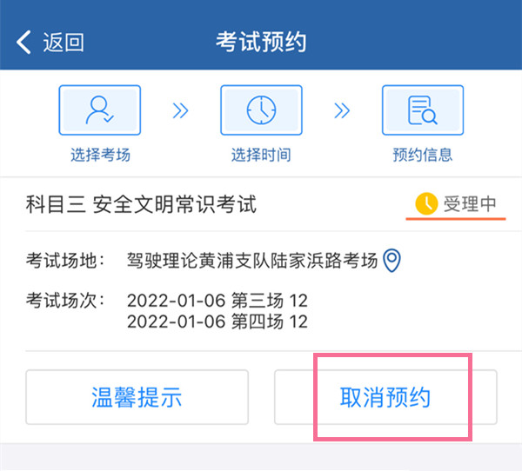Click the orange clock status icon
Image resolution: width=522 pixels, height=471 pixels.
click(426, 204)
